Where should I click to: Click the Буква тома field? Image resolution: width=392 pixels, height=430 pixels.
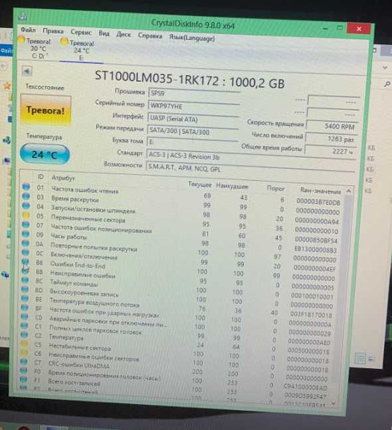[192, 142]
